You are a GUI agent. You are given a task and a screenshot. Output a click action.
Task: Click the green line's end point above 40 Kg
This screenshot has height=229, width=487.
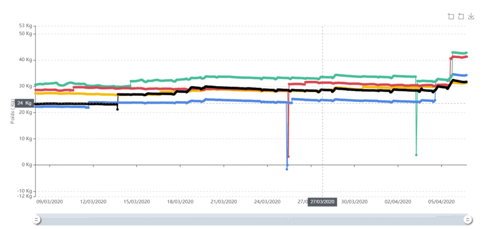(x=467, y=53)
